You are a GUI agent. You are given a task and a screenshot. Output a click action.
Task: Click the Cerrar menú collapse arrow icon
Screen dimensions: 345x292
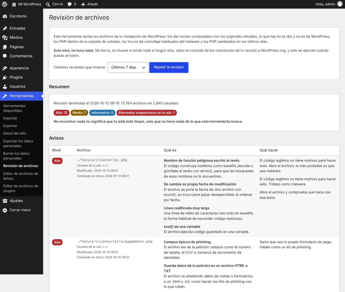click(x=5, y=210)
